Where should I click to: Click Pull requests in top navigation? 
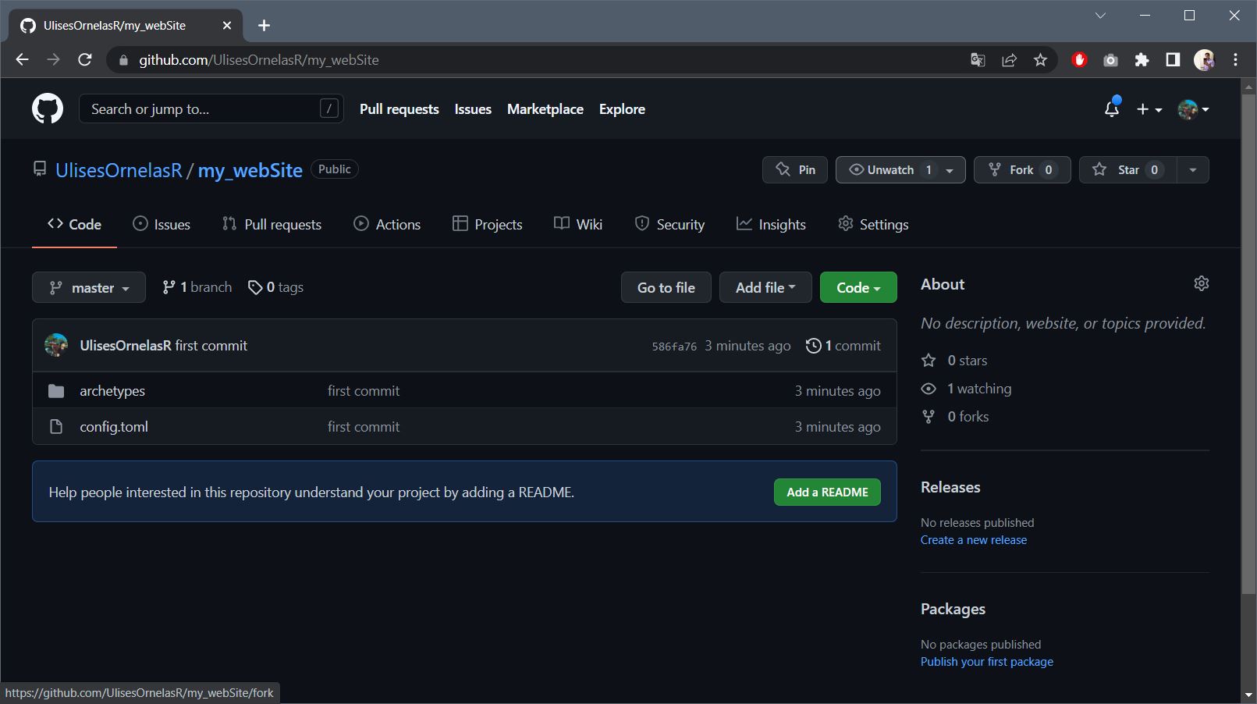[x=399, y=109]
